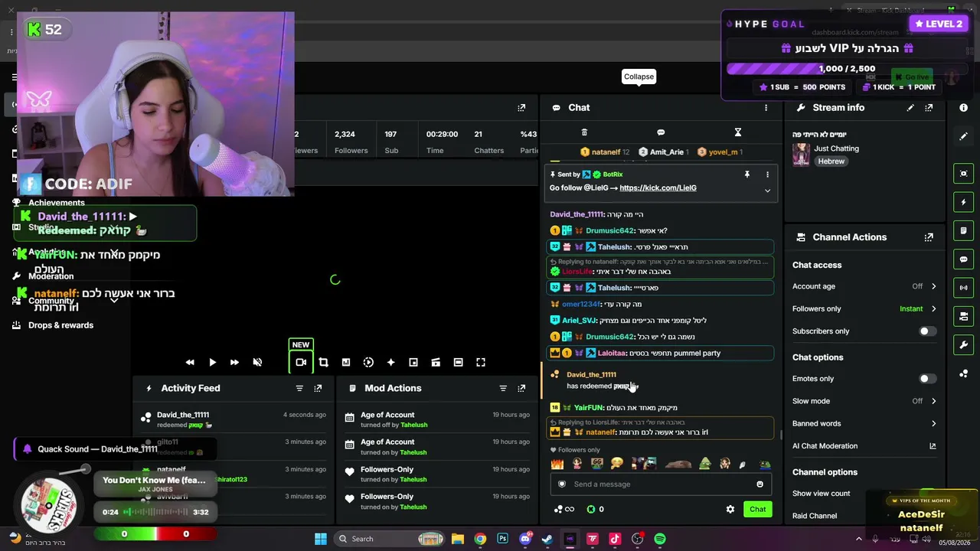Image resolution: width=980 pixels, height=551 pixels.
Task: Click Raid Channel option
Action: [x=815, y=516]
